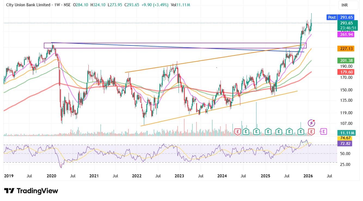Click the teal 11.11M volume label
This screenshot has height=201, width=363.
(346, 133)
